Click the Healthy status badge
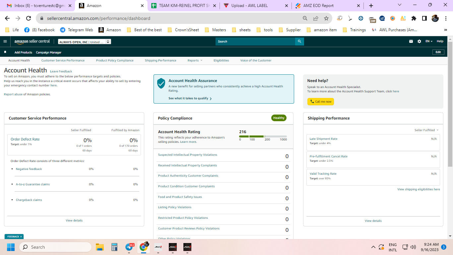Viewport: 453px width, 255px height. [279, 118]
